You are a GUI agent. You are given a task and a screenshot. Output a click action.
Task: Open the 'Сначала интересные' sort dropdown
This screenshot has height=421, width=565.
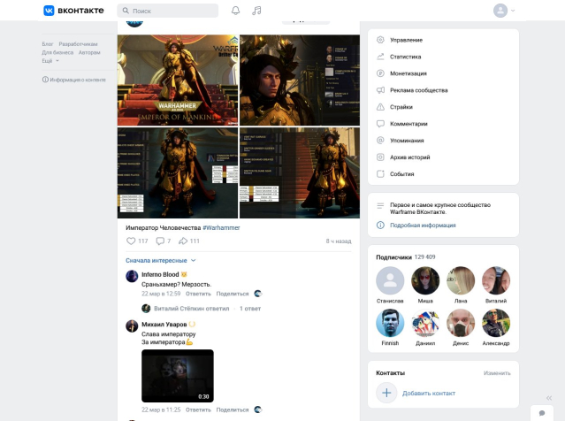161,261
